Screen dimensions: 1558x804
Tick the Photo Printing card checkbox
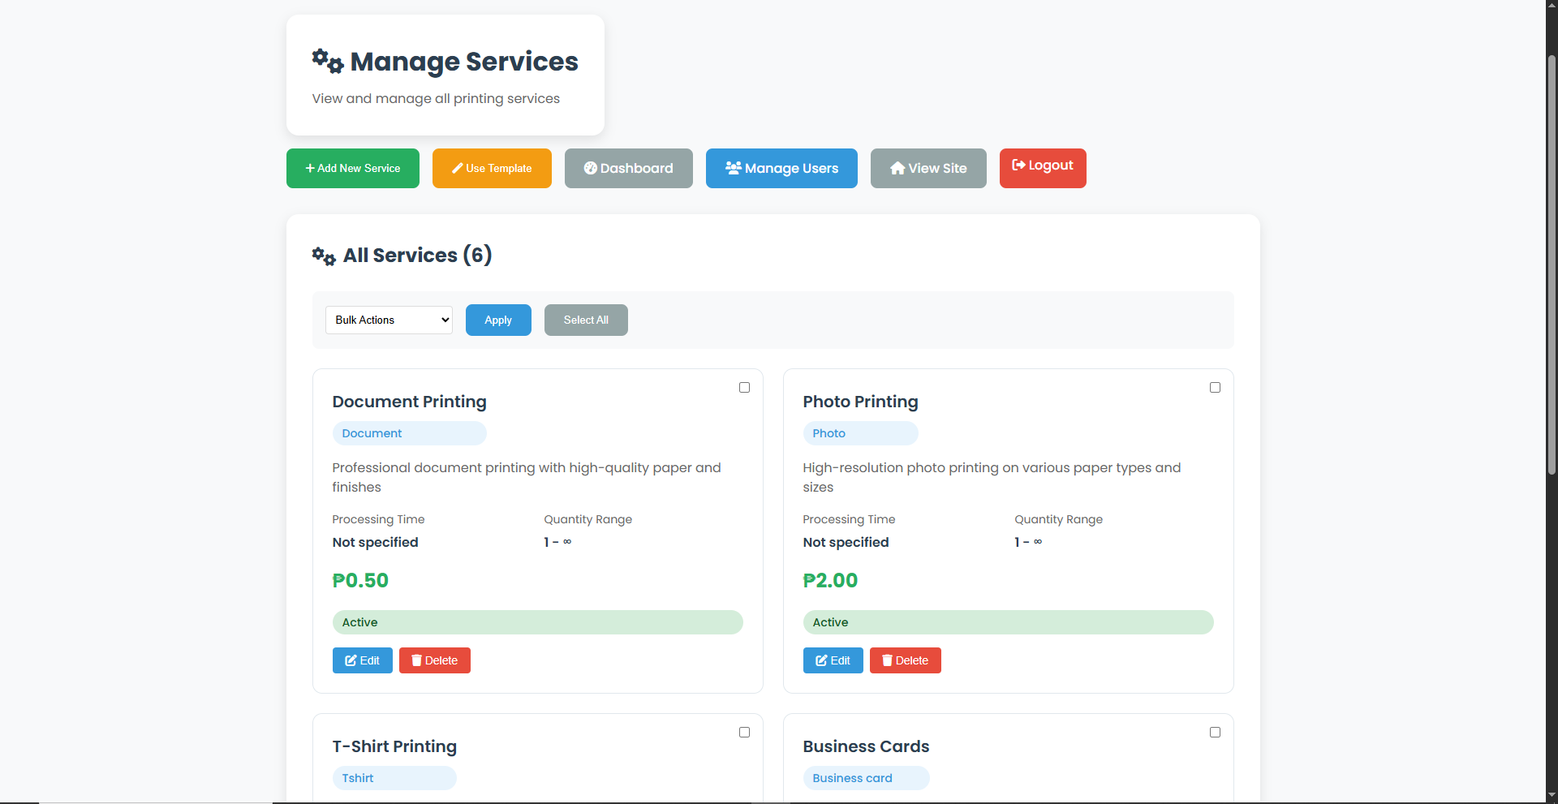click(x=1215, y=388)
